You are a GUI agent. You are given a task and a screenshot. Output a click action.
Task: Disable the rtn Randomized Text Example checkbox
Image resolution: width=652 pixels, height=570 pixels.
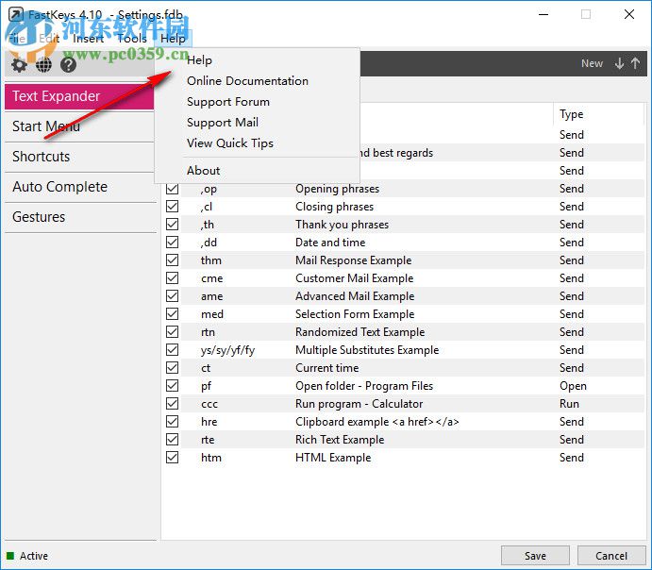click(x=172, y=332)
